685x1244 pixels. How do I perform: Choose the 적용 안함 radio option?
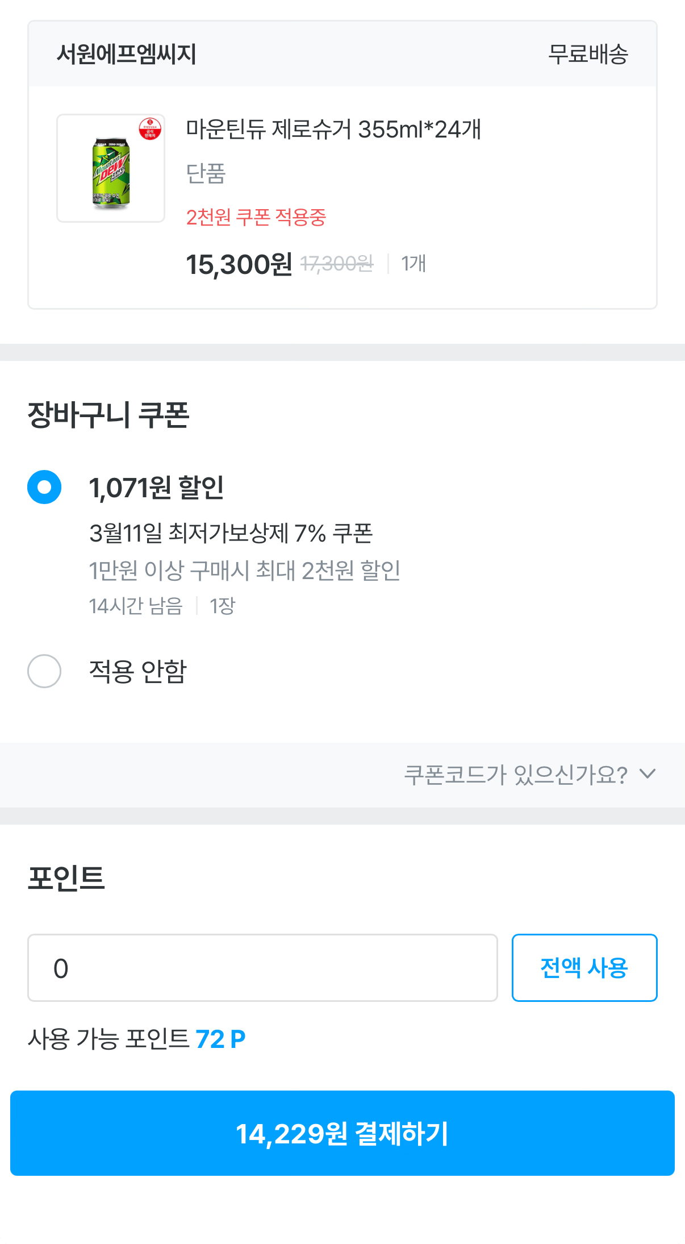(x=44, y=671)
